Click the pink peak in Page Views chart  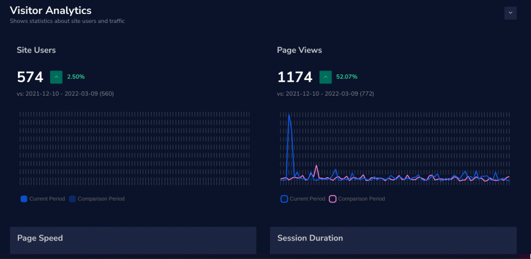[316, 166]
